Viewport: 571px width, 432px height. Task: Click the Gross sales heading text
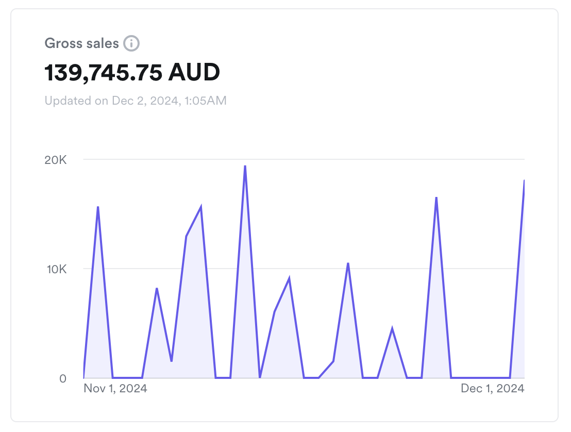82,43
